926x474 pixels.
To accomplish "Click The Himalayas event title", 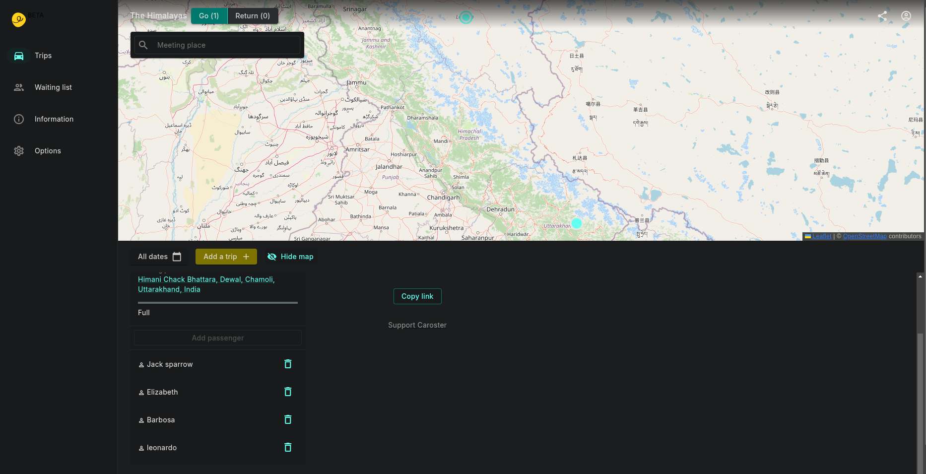I will click(158, 16).
